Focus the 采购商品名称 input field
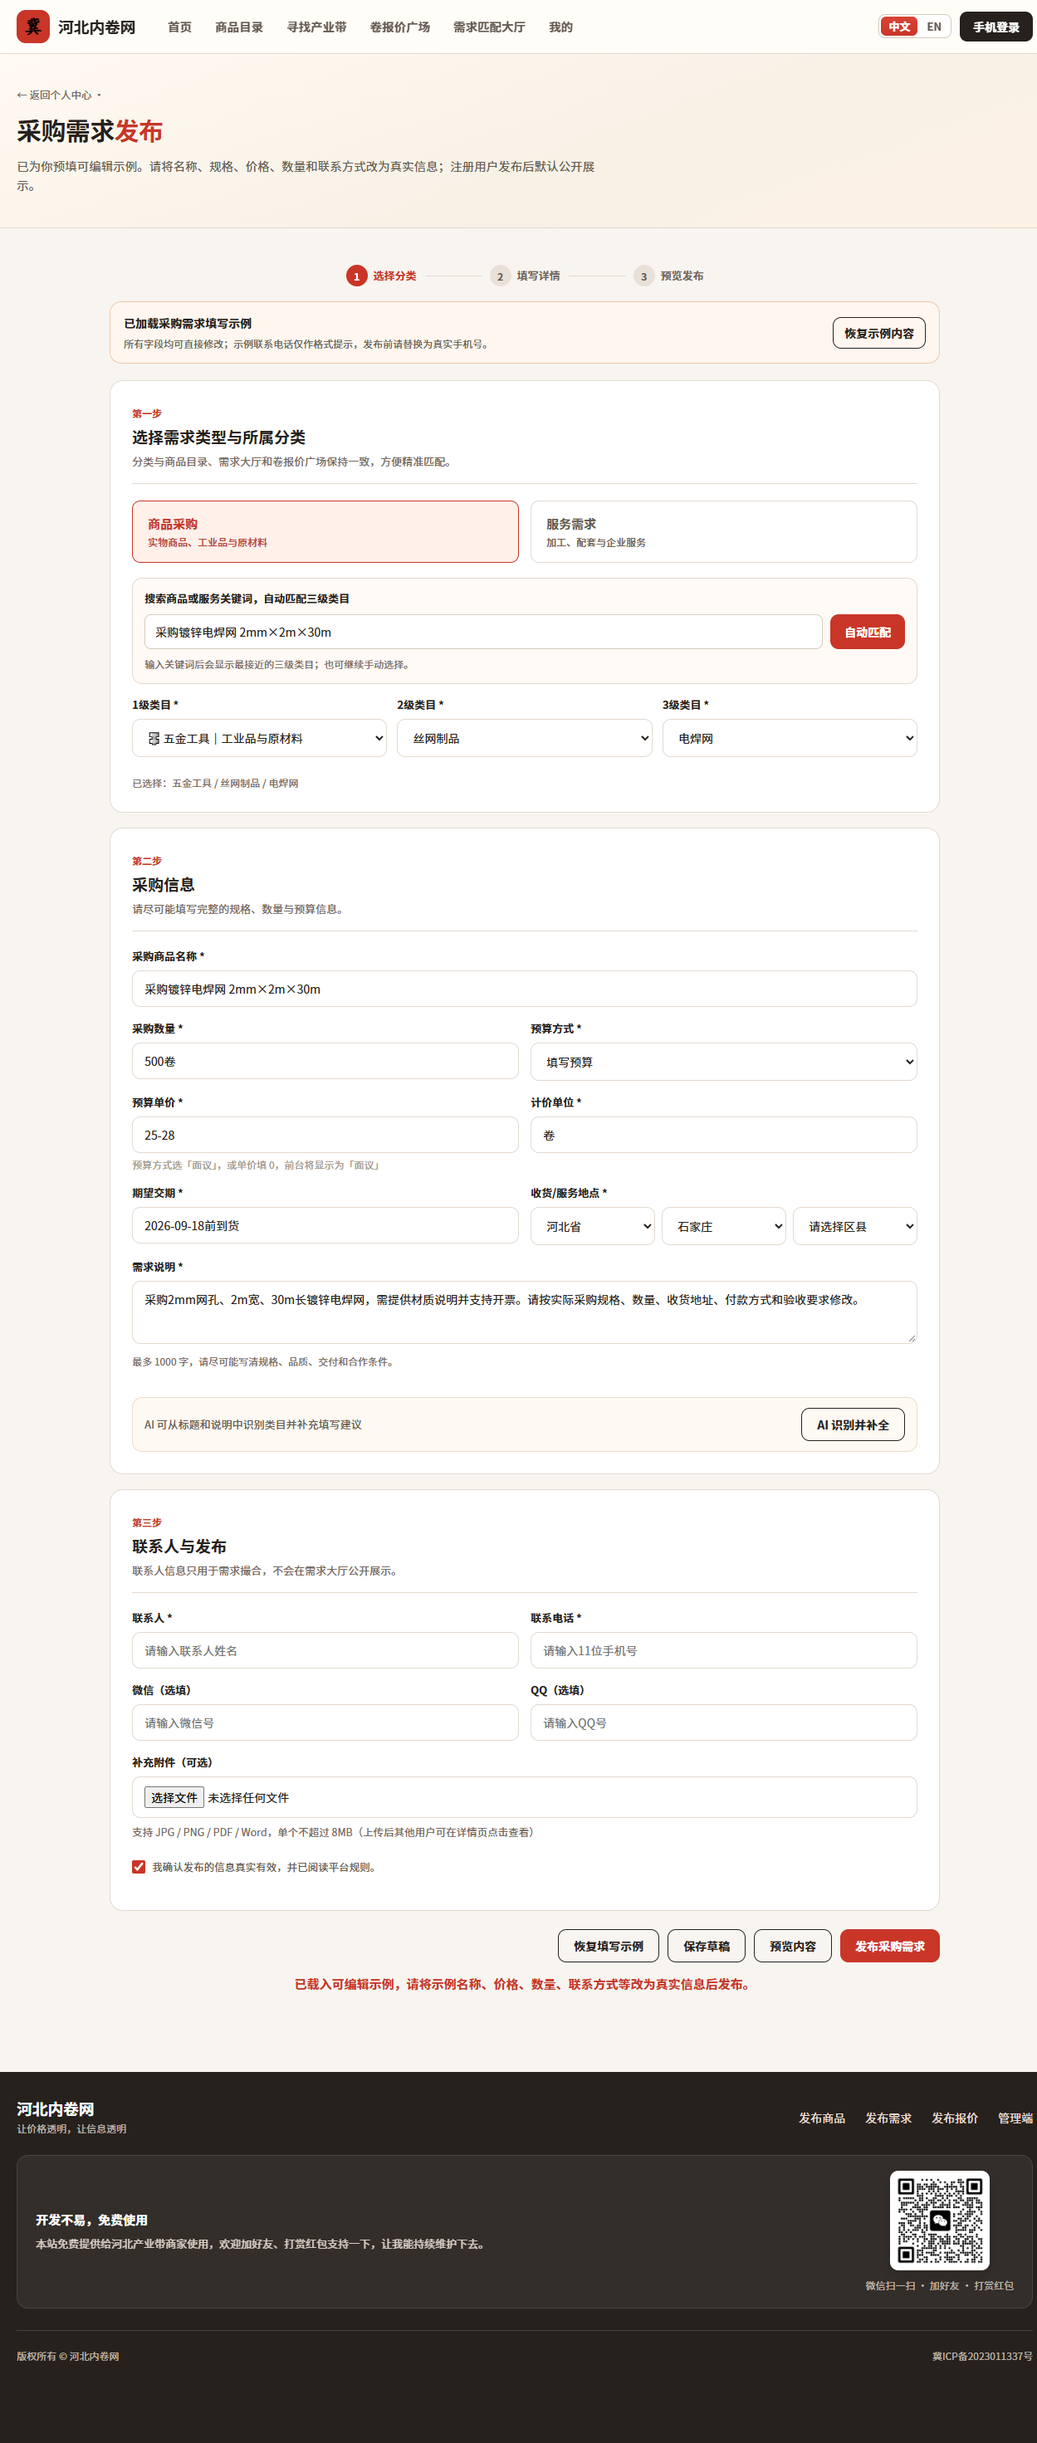Viewport: 1037px width, 2443px height. 525,988
